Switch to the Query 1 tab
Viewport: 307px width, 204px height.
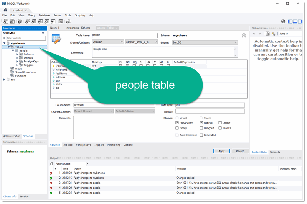click(x=54, y=28)
